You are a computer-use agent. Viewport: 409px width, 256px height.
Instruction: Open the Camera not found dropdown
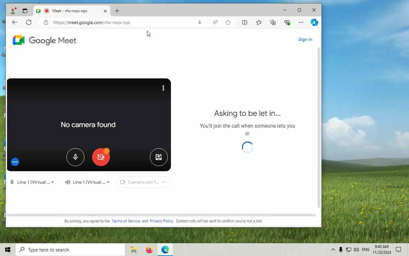tap(143, 182)
